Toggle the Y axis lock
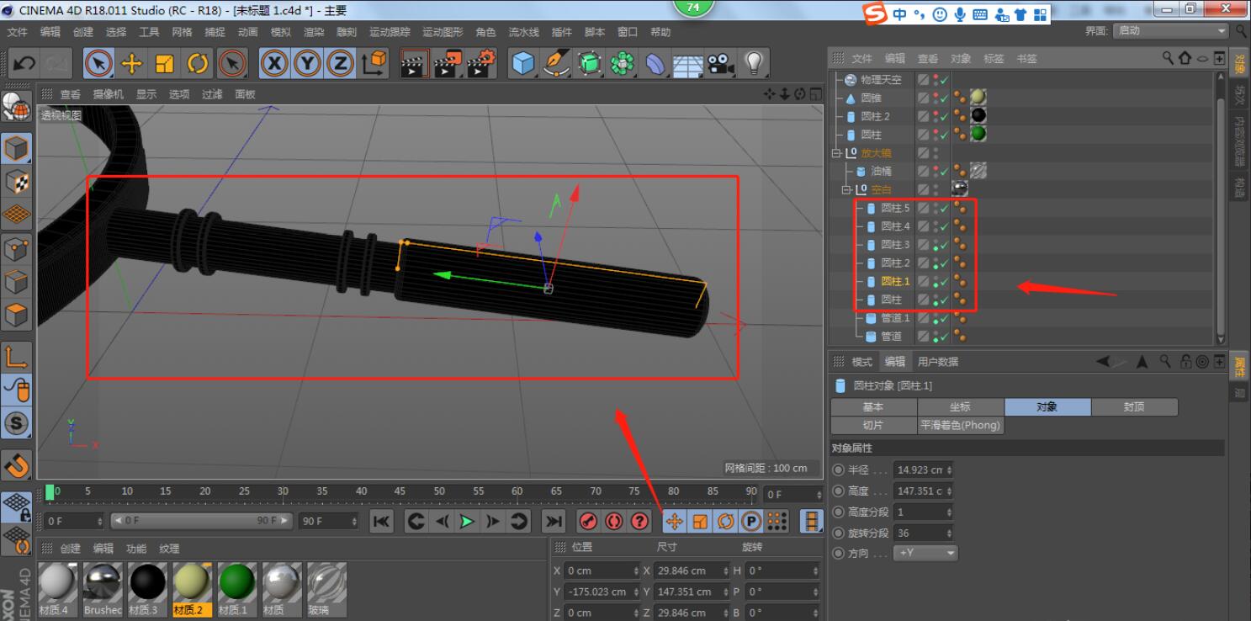The width and height of the screenshot is (1251, 621). tap(307, 63)
